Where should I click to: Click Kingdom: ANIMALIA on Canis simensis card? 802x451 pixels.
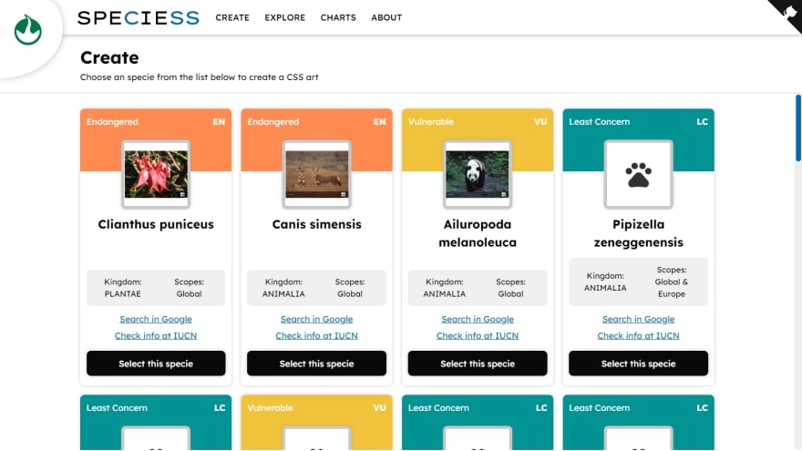pos(283,288)
